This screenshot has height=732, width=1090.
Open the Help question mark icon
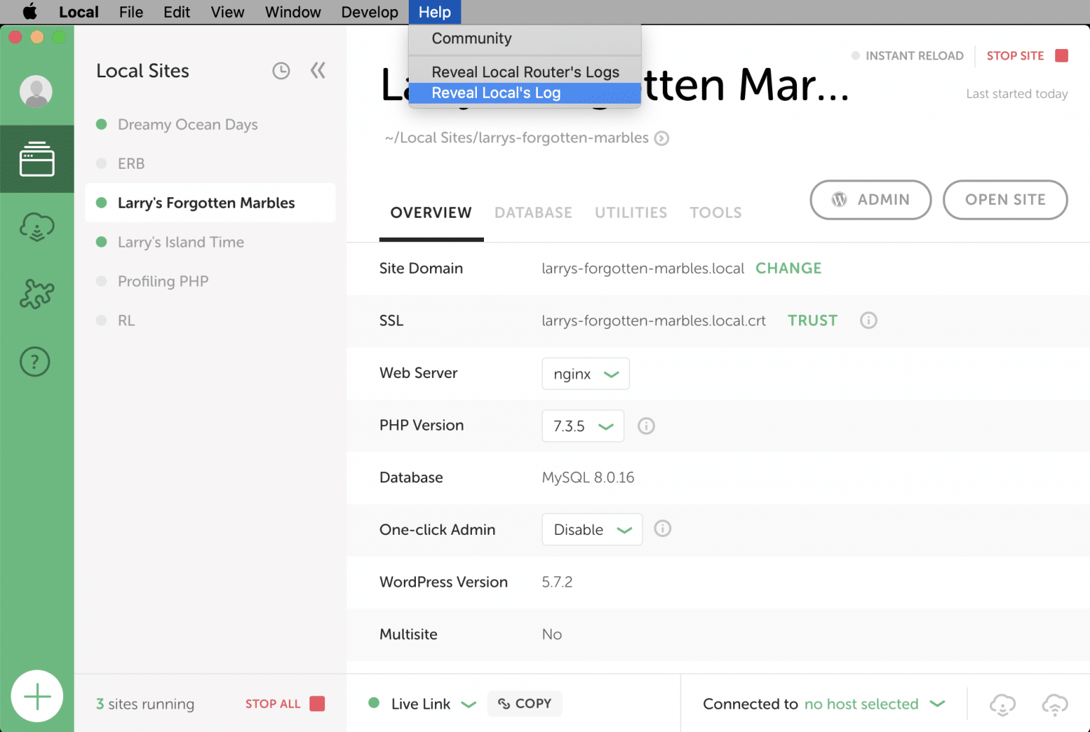(35, 361)
